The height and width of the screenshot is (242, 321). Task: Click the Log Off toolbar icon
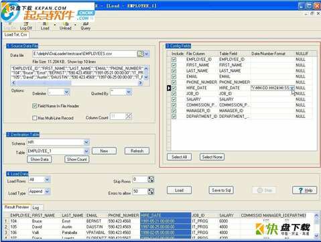tap(26, 26)
